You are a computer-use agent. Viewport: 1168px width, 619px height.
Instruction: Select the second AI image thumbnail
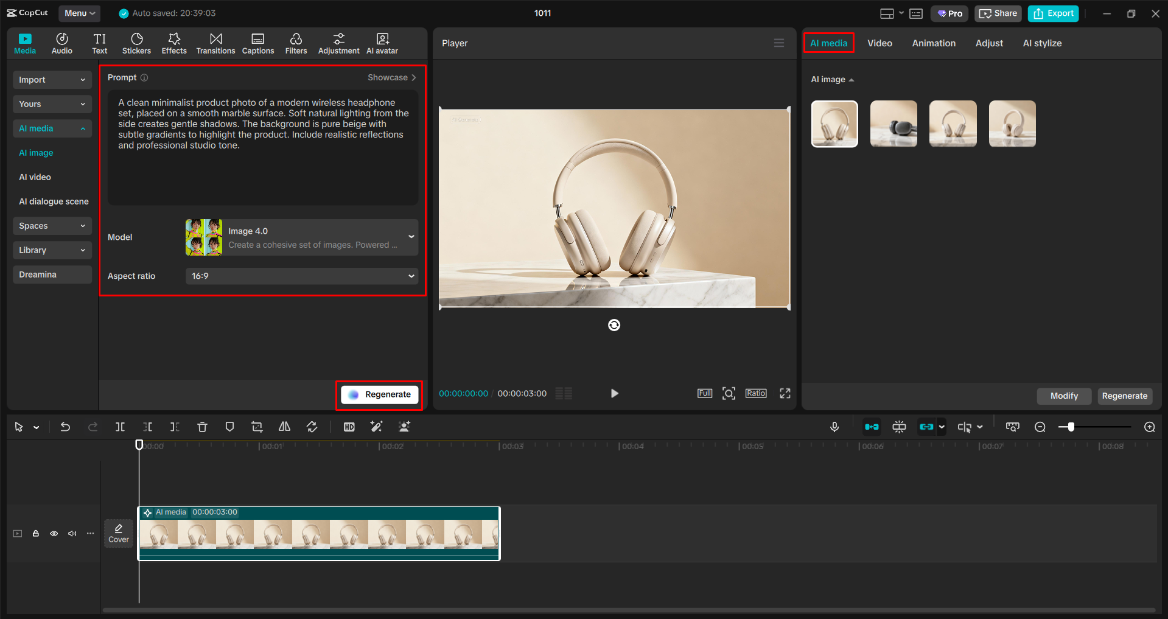[x=893, y=124]
